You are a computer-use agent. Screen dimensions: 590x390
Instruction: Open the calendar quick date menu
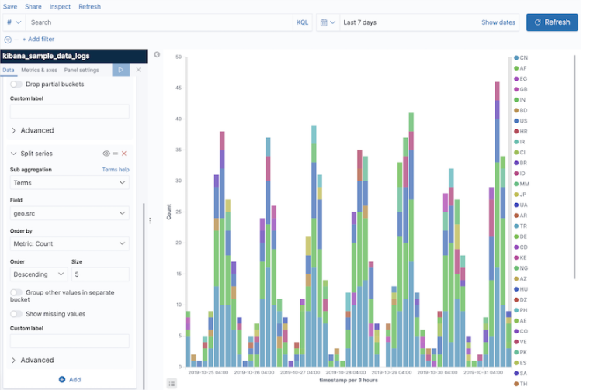pyautogui.click(x=328, y=22)
